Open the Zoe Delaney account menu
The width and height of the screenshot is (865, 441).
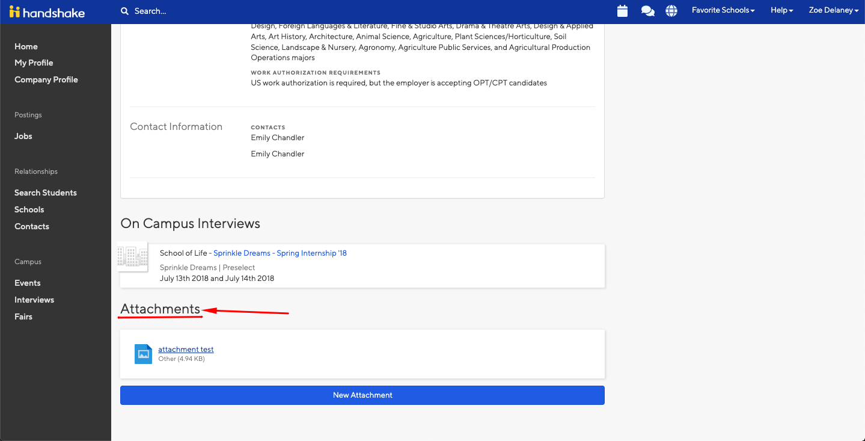(833, 10)
